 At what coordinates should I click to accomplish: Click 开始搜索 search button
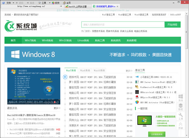(x=173, y=24)
